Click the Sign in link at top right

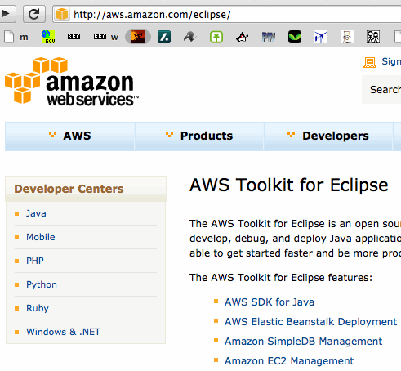point(391,61)
